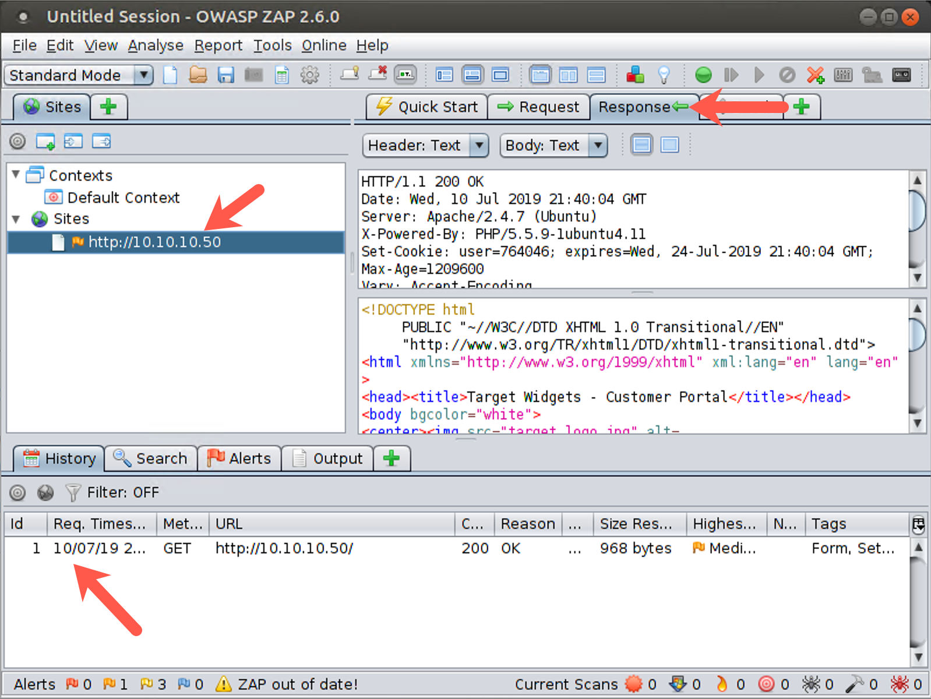Select http://10.10.10.50 site node
Image resolution: width=931 pixels, height=699 pixels.
[x=176, y=242]
